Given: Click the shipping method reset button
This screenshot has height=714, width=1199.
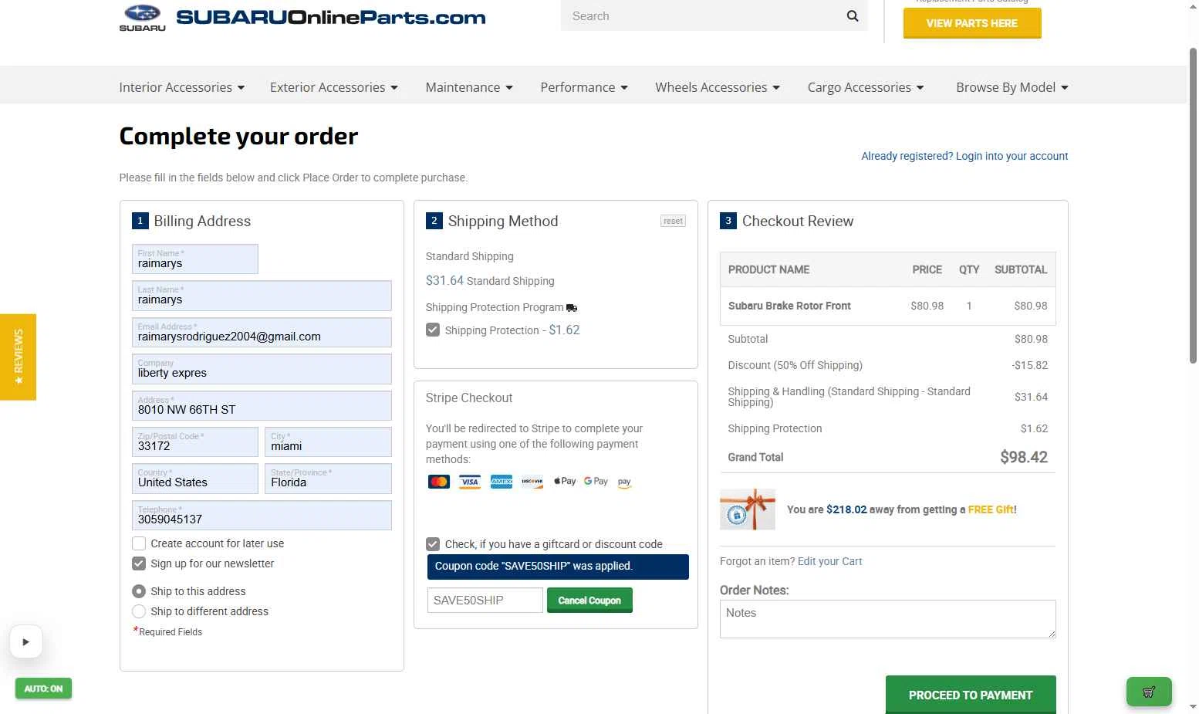Looking at the screenshot, I should [x=674, y=221].
